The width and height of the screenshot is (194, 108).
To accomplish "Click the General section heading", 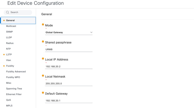I will pyautogui.click(x=47, y=14).
